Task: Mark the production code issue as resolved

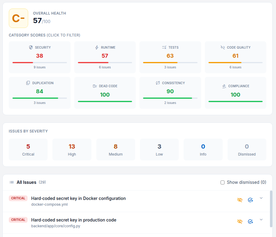Action: pos(250,222)
